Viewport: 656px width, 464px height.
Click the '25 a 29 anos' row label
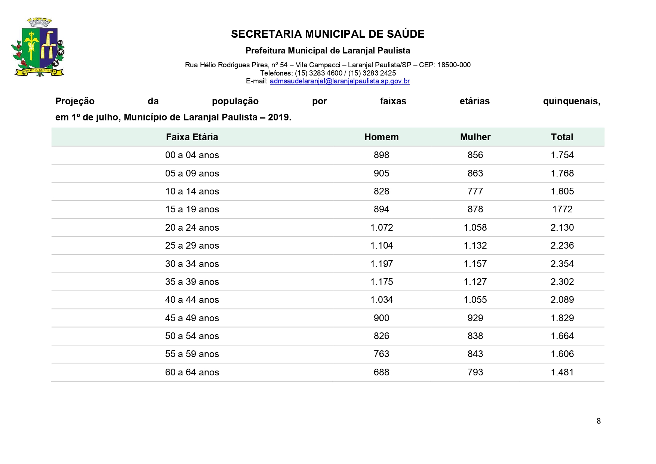(x=192, y=246)
